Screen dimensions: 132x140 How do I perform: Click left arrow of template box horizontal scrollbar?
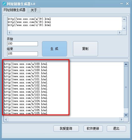10,33
